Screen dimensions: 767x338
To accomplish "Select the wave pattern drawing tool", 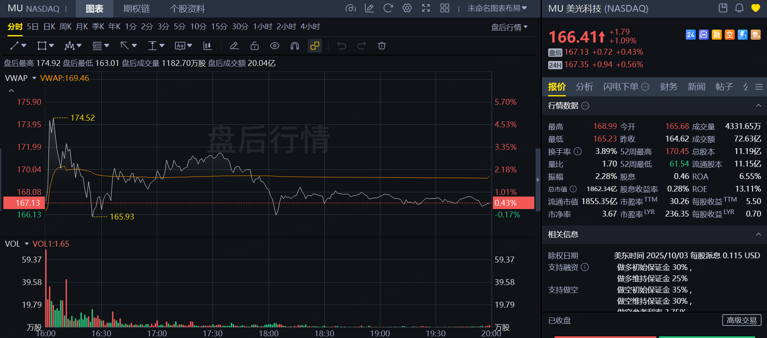I will pos(69,45).
